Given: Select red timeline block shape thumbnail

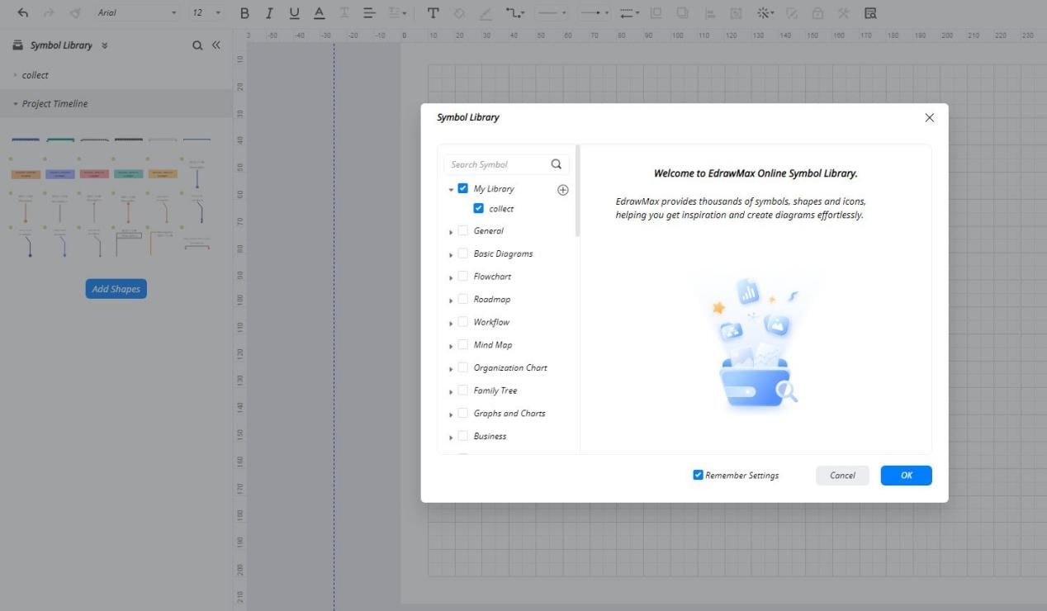Looking at the screenshot, I should 94,174.
